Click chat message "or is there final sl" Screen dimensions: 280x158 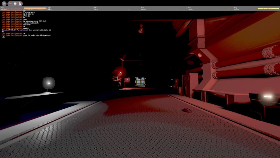(29, 12)
